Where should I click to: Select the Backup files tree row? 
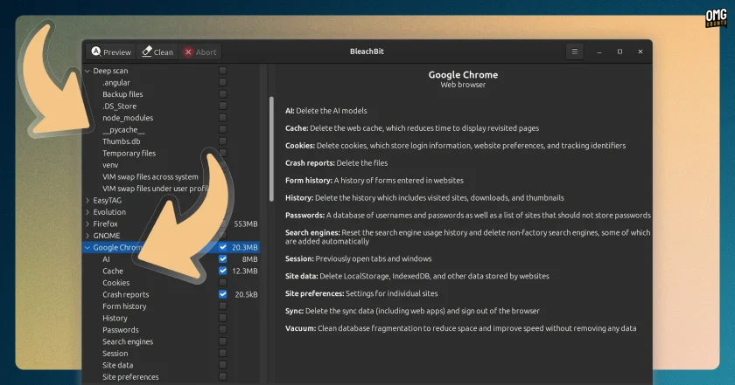point(171,94)
